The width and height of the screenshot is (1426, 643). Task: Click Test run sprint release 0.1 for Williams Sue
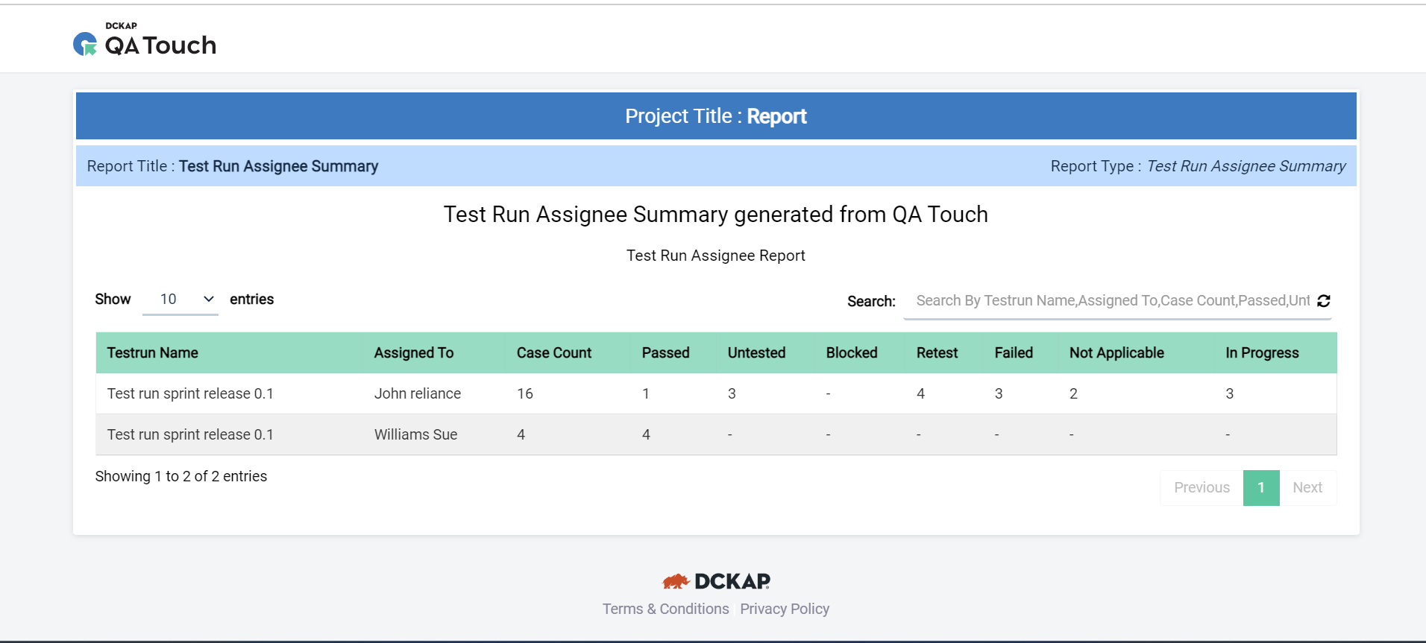190,435
